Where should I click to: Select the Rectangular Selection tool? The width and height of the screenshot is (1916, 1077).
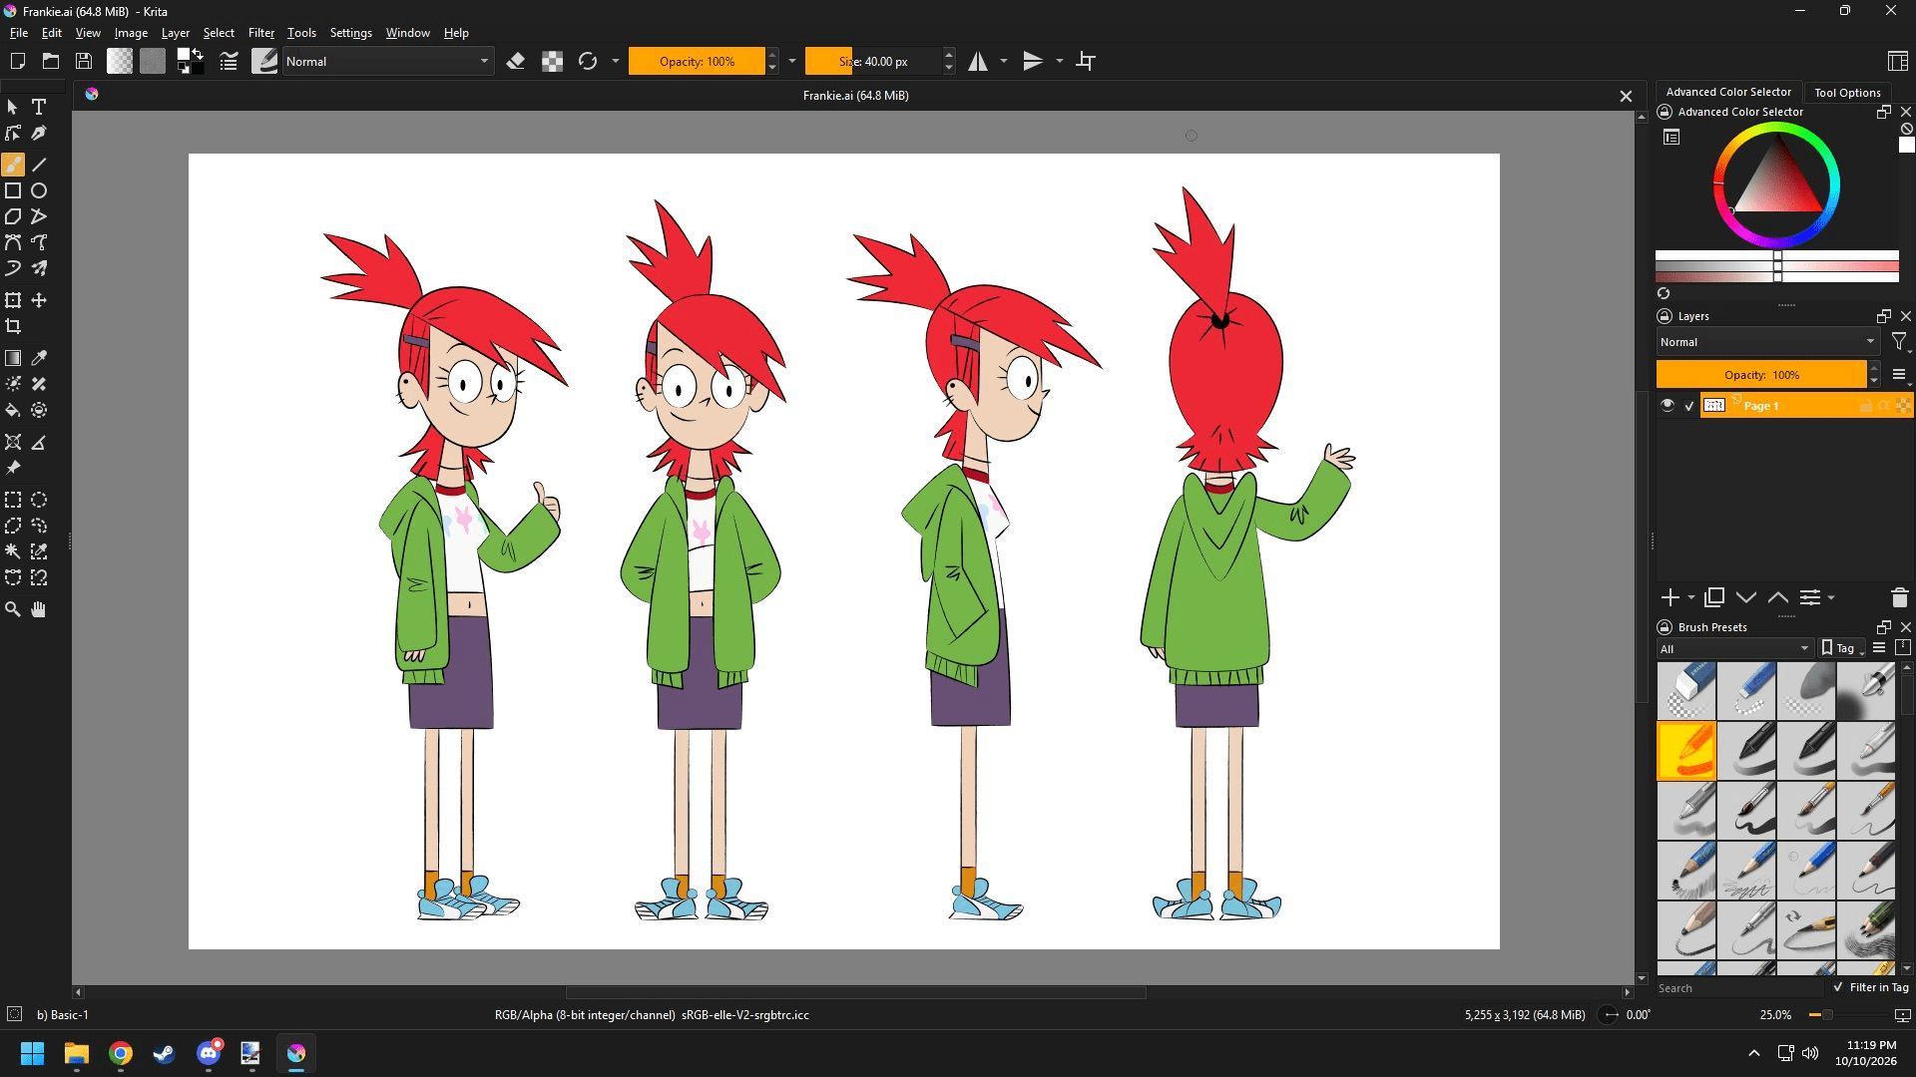[13, 500]
